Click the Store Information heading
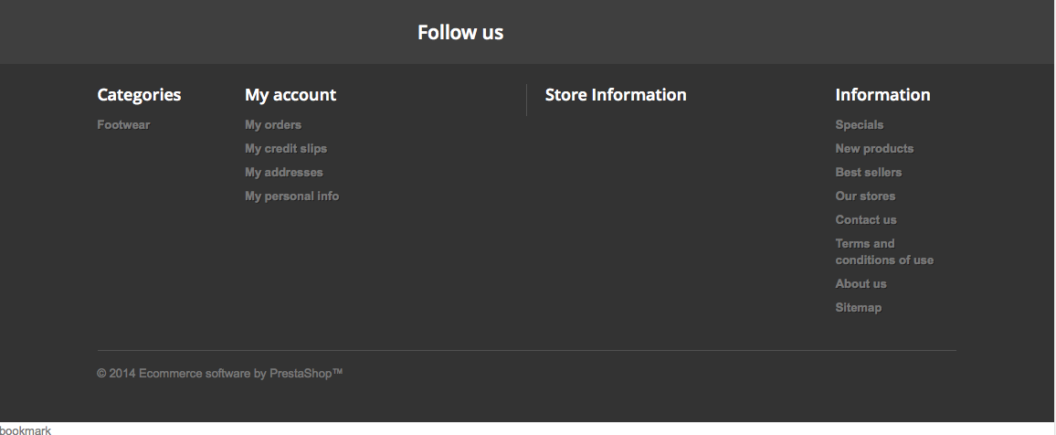This screenshot has width=1056, height=435. coord(615,95)
